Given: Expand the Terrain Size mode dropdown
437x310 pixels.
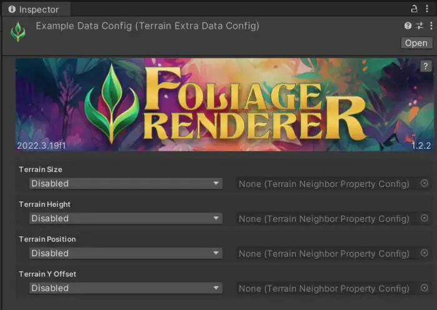Looking at the screenshot, I should [125, 184].
